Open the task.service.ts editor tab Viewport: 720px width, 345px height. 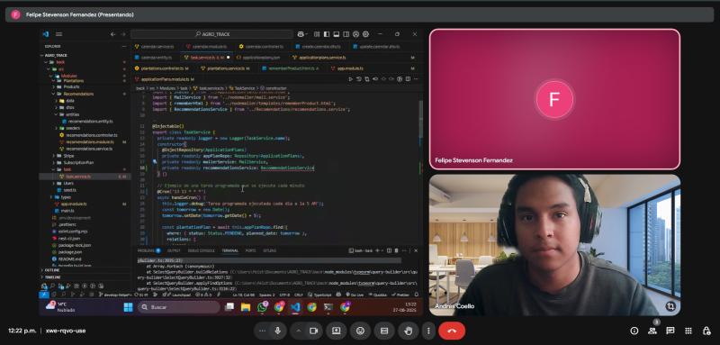click(x=205, y=58)
